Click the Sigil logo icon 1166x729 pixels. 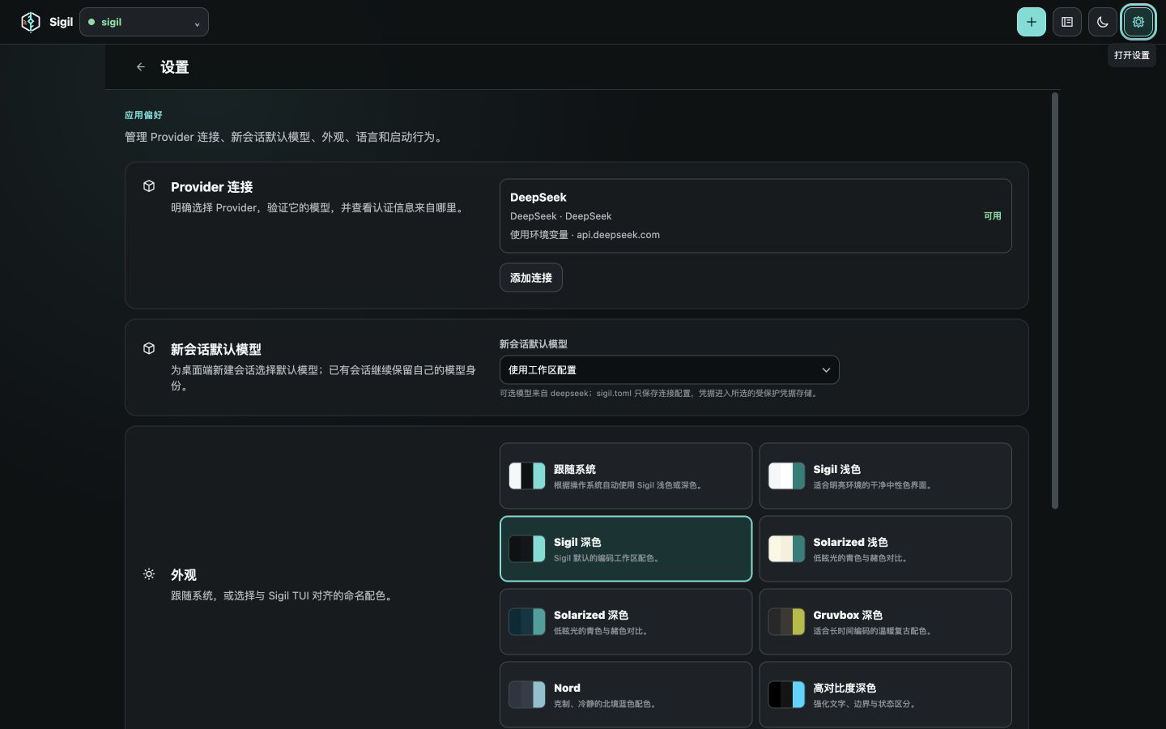31,22
